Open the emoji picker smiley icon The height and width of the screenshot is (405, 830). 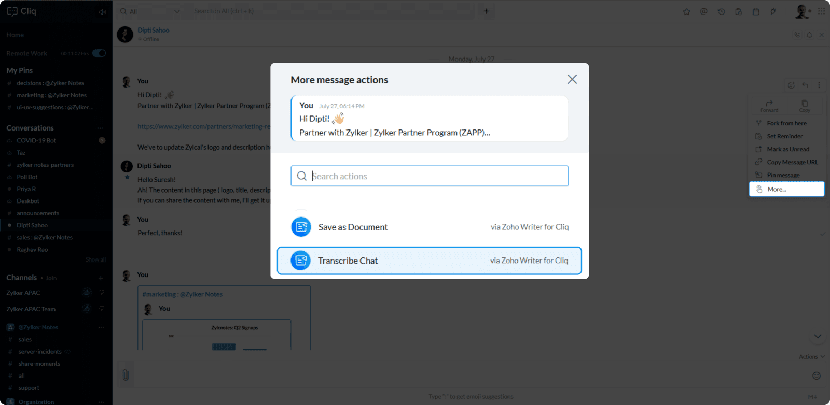point(816,375)
